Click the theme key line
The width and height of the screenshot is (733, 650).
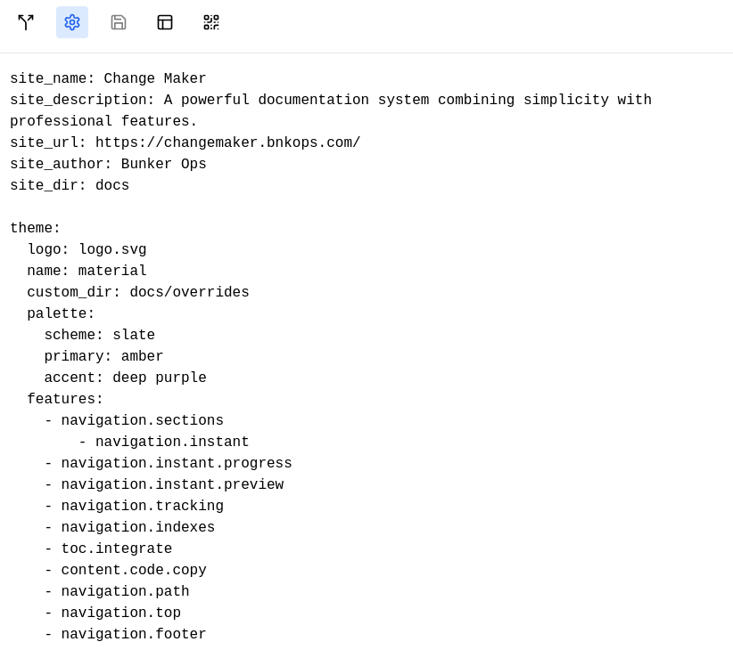tap(35, 228)
